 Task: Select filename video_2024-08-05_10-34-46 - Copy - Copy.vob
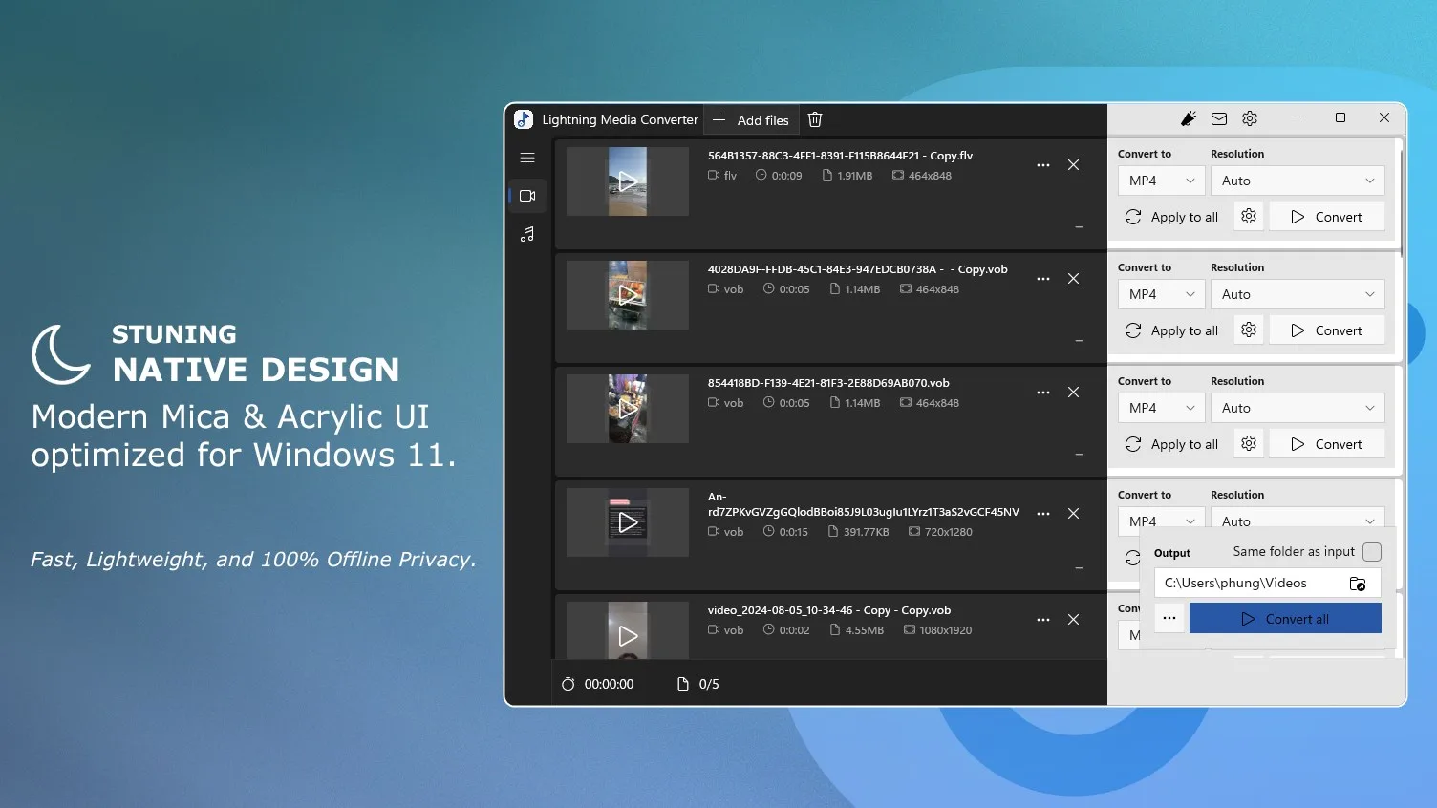click(x=829, y=610)
